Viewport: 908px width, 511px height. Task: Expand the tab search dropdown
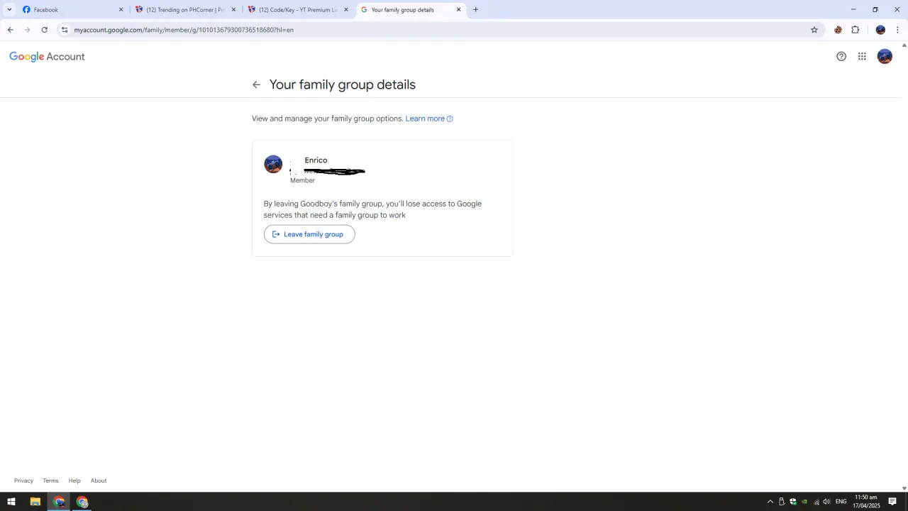point(9,10)
